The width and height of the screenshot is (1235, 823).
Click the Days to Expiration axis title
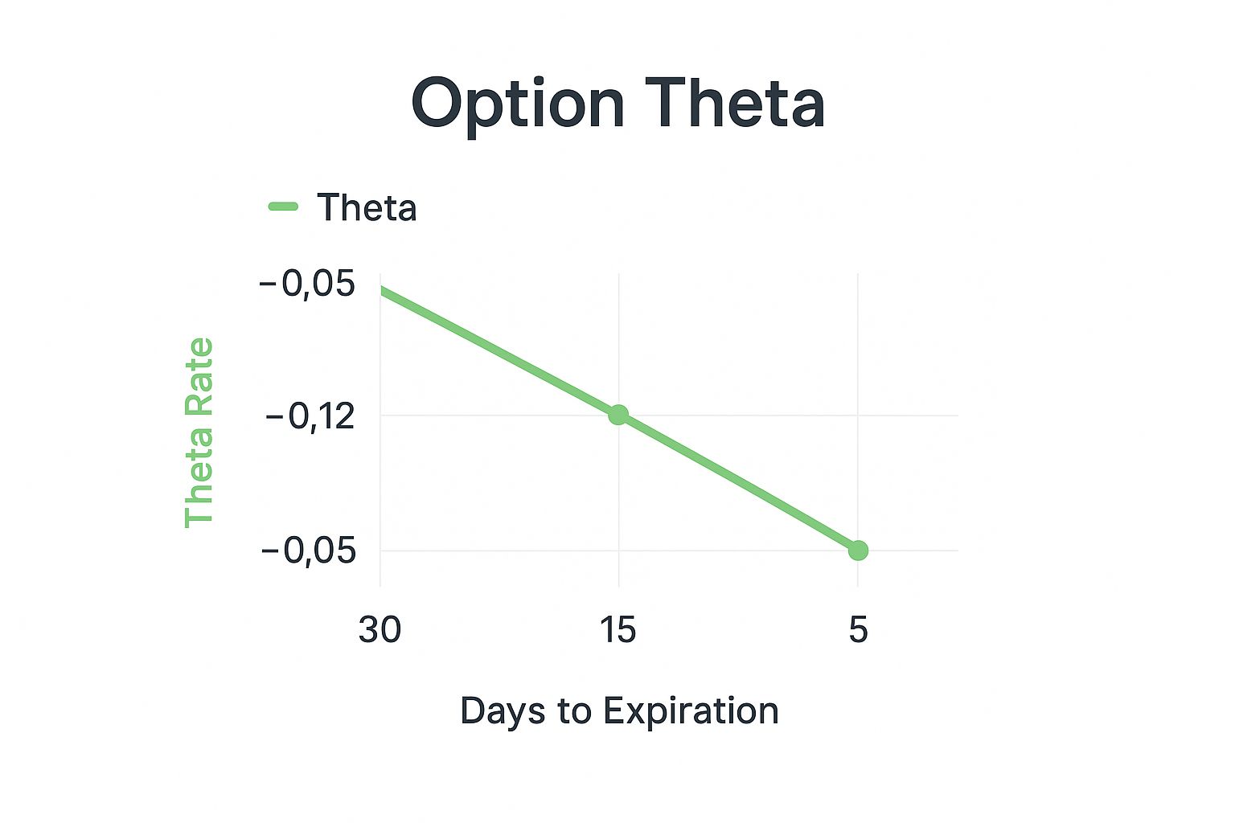pos(619,710)
